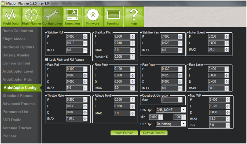Click the Write Params button
Viewport: 247px width, 144px height.
point(124,133)
